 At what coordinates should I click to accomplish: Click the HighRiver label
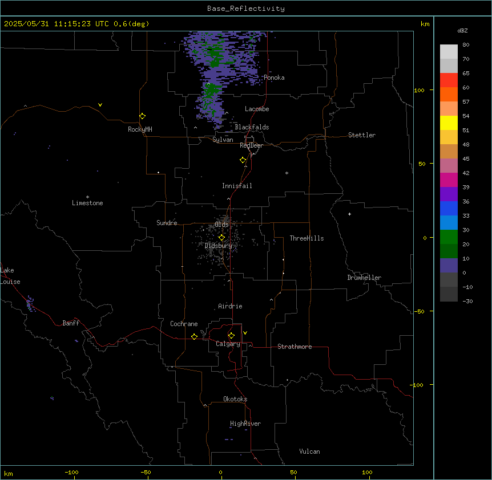pyautogui.click(x=245, y=424)
